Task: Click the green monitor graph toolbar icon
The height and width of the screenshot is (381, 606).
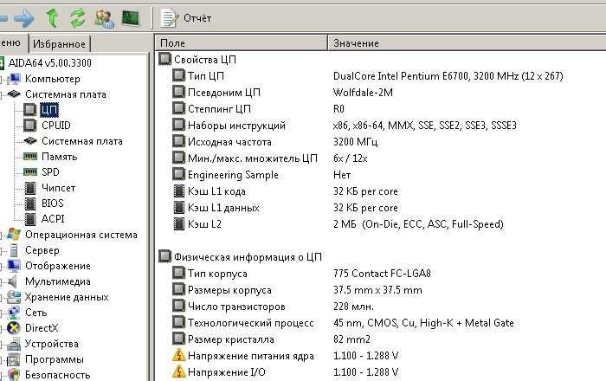Action: (130, 18)
